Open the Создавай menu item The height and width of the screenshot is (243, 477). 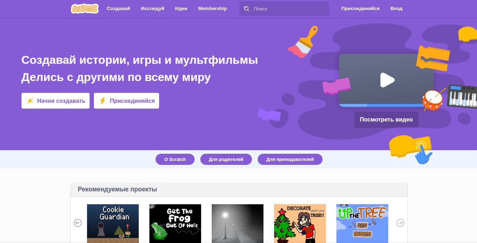[118, 9]
